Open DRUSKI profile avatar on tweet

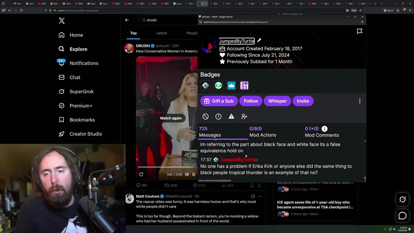coord(129,48)
